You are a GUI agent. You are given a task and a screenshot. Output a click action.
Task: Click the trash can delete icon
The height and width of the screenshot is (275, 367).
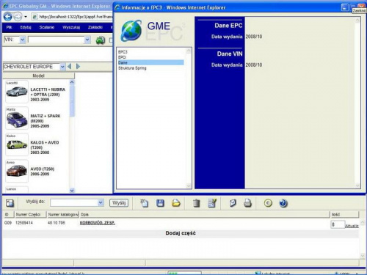(197, 203)
